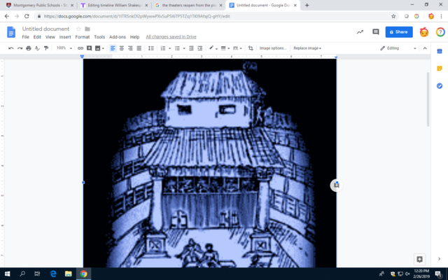Run spell check with the spelling icon

click(x=37, y=48)
